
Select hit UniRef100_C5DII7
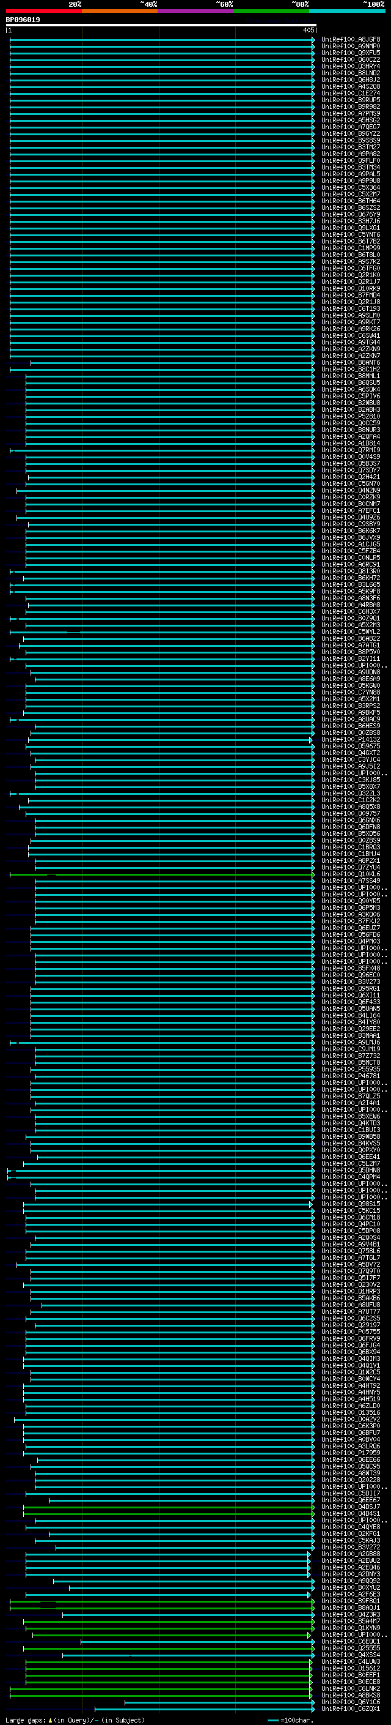coord(351,1492)
